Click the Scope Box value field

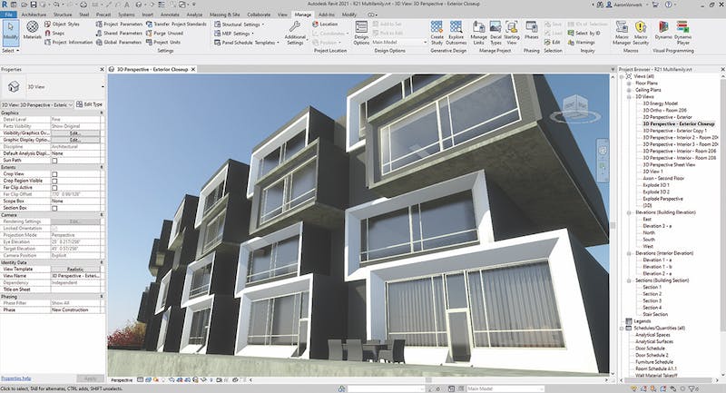coord(75,201)
